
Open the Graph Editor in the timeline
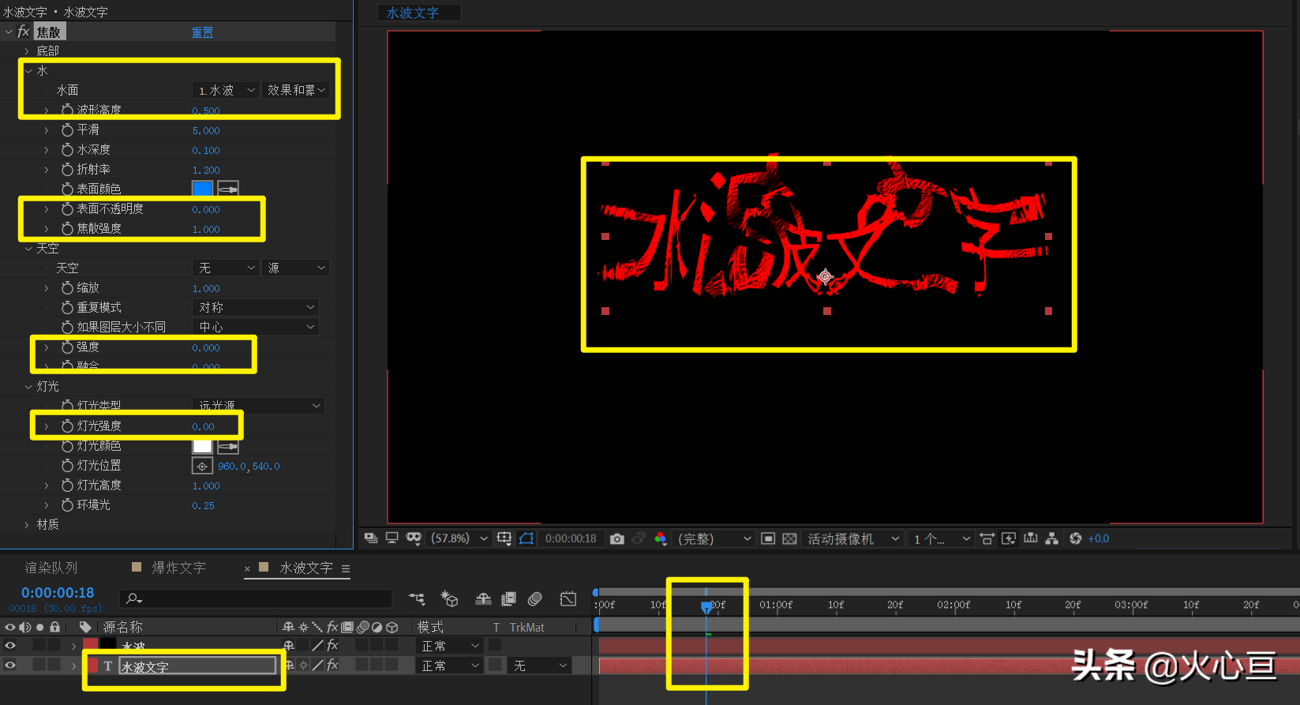[568, 599]
